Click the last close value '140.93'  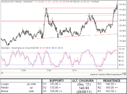tap(84, 88)
